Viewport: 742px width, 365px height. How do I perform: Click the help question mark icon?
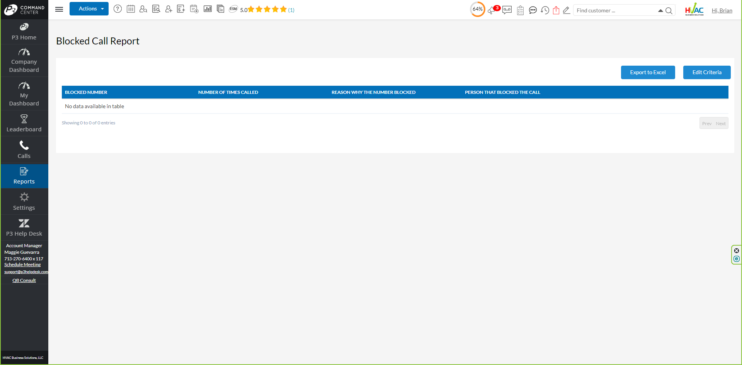click(118, 9)
